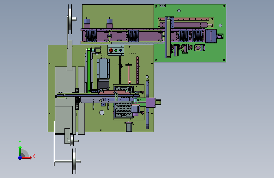Click the green Y axis arrow of triad
This screenshot has width=274, height=178.
20,151
